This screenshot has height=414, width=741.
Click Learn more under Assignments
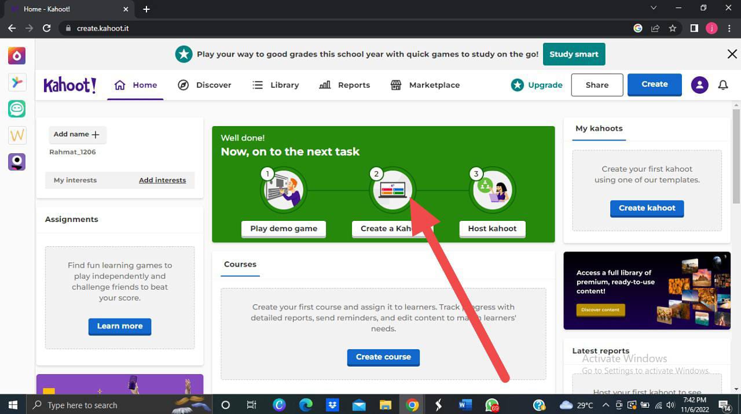coord(120,326)
